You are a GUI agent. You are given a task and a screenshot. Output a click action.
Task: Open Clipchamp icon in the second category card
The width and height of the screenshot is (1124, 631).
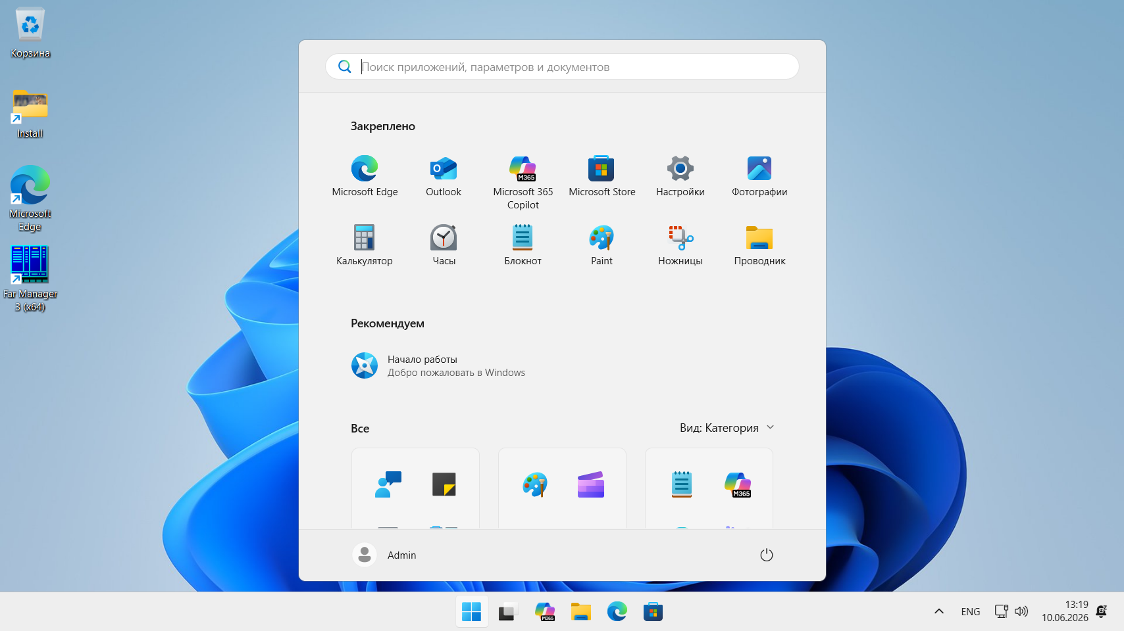click(x=591, y=484)
